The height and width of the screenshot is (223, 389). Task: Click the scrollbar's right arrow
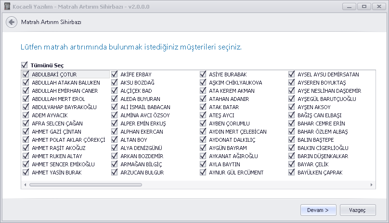point(371,185)
